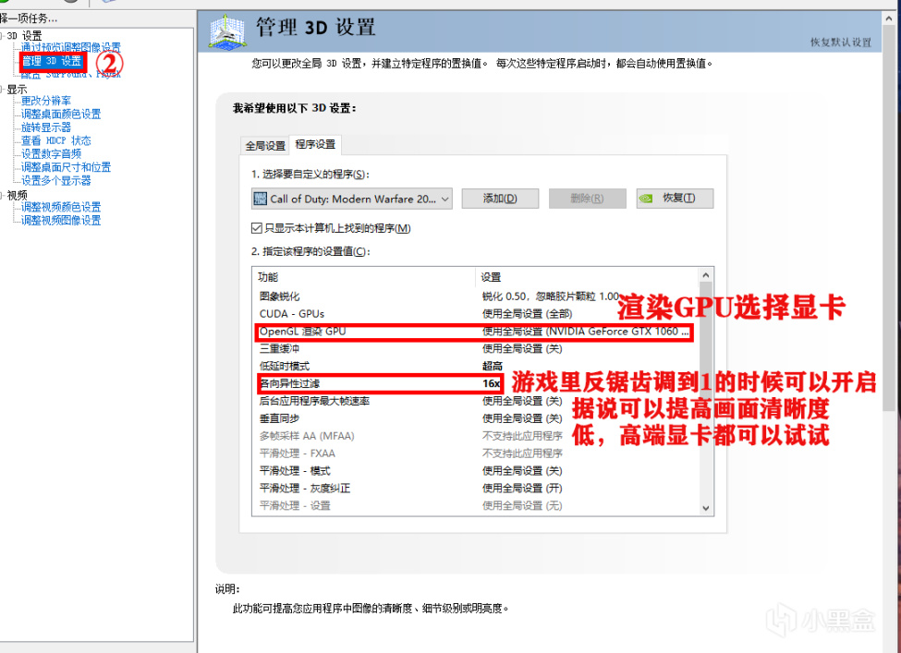Screen dimensions: 901x653
Task: Open 通过预览调整图像设置 in the task tree
Action: (x=70, y=47)
